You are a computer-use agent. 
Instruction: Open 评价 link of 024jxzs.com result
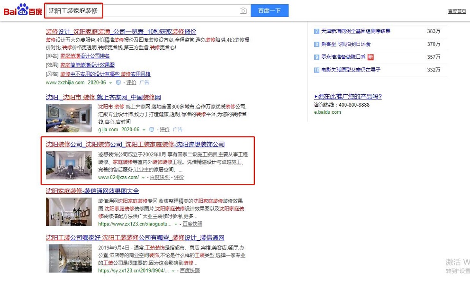pyautogui.click(x=179, y=177)
